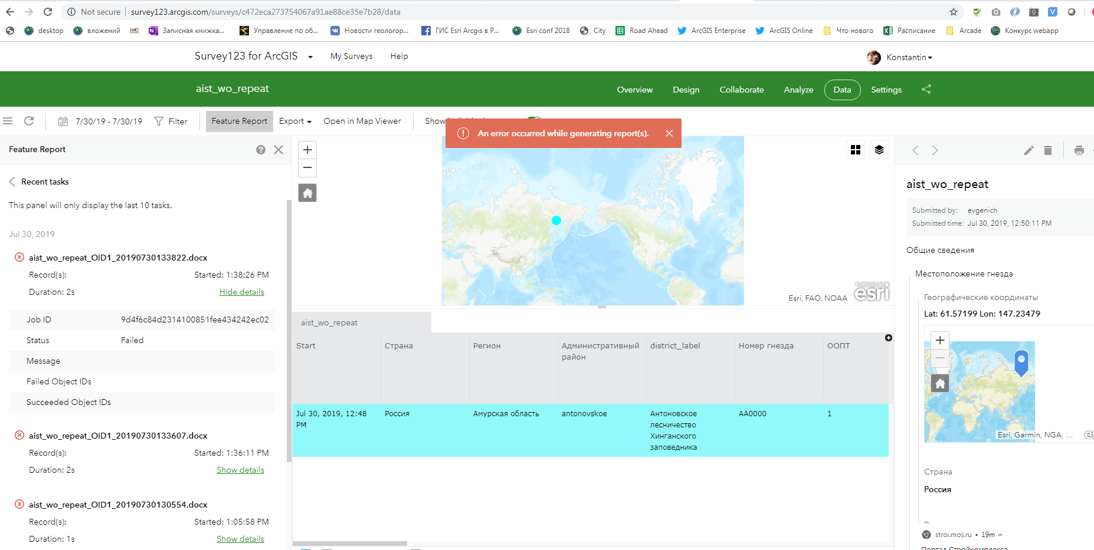Show details of the 133607.docx task
The width and height of the screenshot is (1094, 550).
click(x=240, y=470)
